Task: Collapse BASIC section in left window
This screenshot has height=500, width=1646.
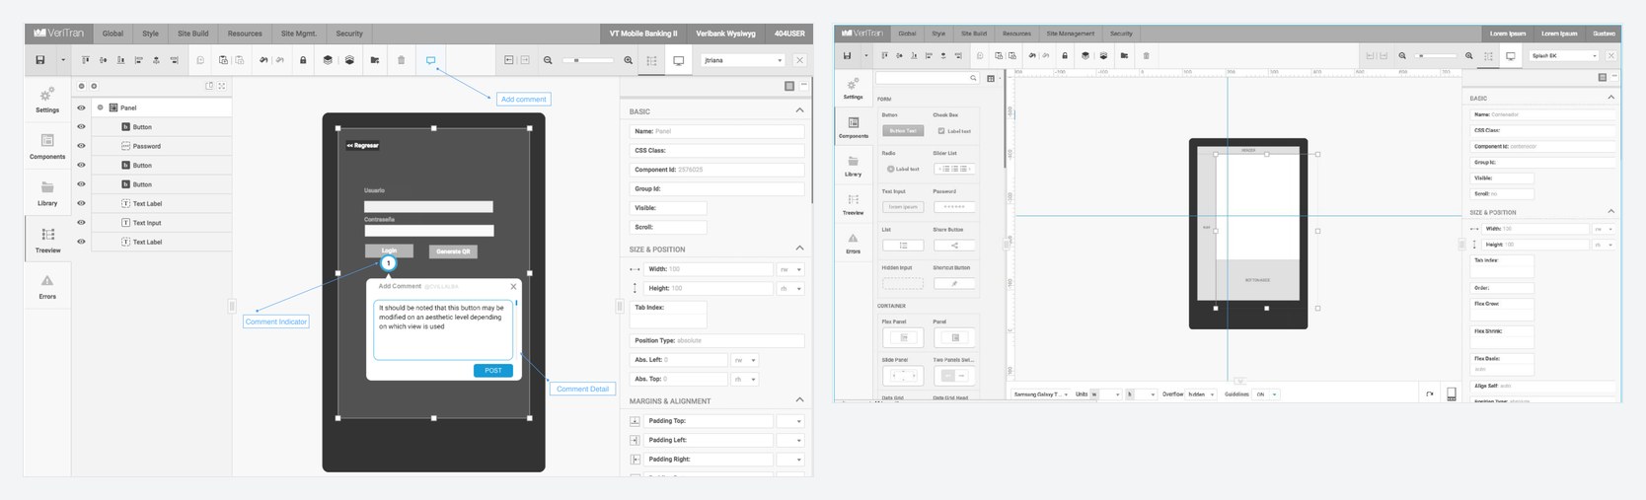Action: (x=799, y=110)
